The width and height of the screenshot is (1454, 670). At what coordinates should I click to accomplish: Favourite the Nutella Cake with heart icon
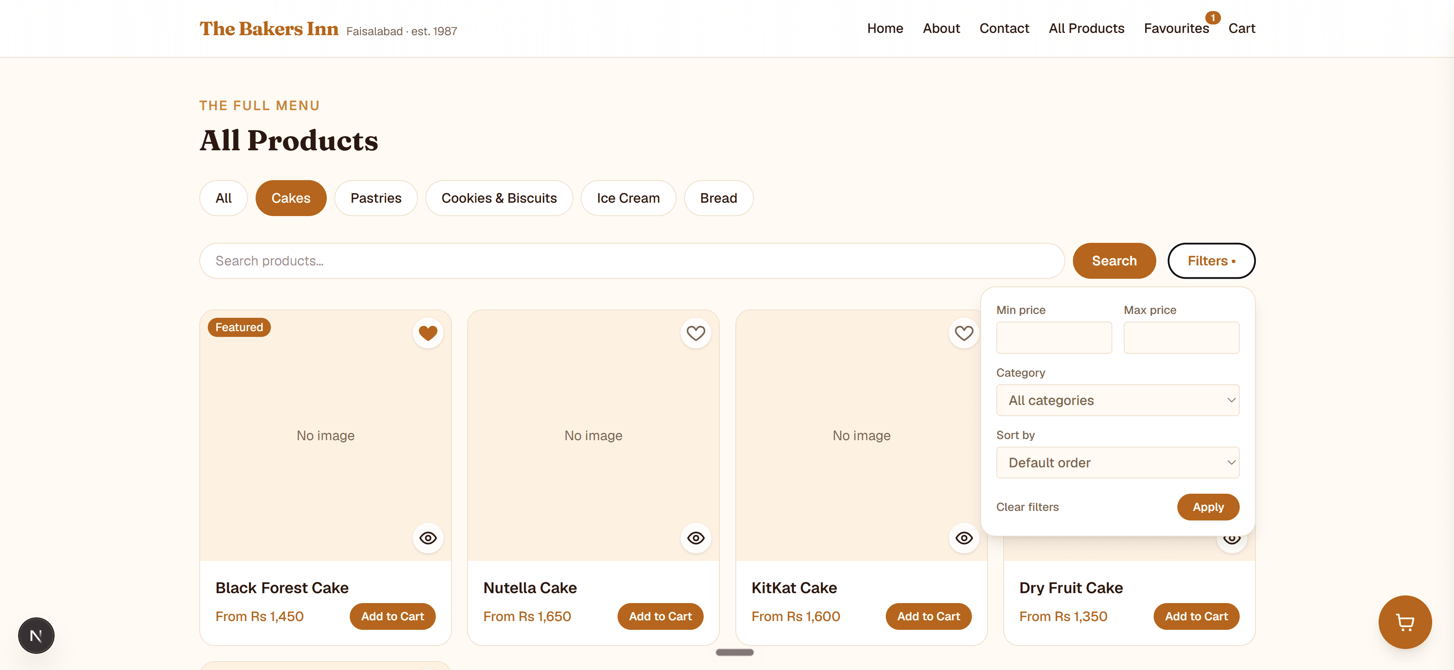[695, 333]
